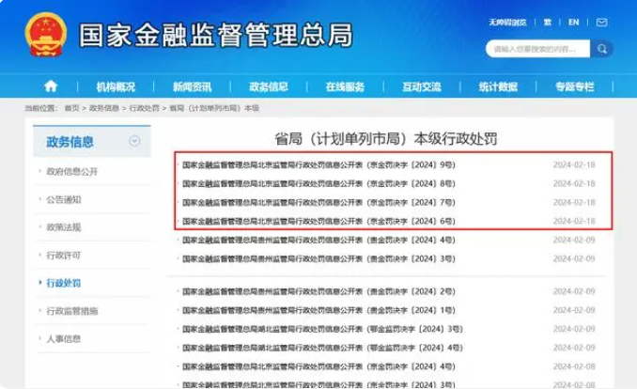Switch language to EN
637x389 pixels.
[x=574, y=23]
